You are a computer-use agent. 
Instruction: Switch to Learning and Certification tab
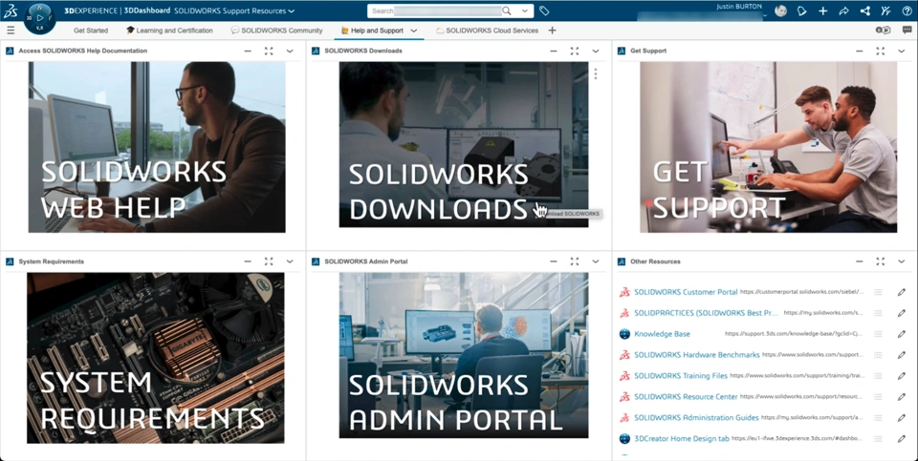pos(170,31)
